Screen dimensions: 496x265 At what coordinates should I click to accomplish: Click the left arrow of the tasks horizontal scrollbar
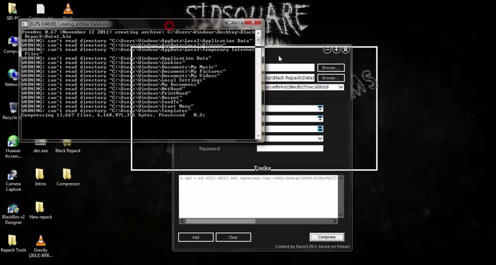point(181,221)
